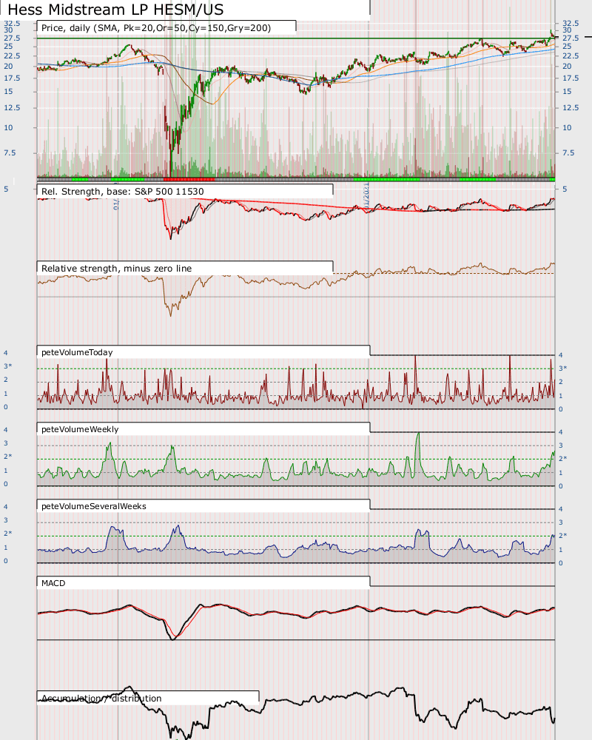Click the 2* label left of peteVolumeSeveralWeeks
Image resolution: width=592 pixels, height=740 pixels.
(8, 534)
